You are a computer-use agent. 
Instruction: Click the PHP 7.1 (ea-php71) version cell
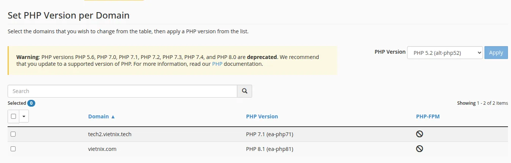(x=270, y=134)
